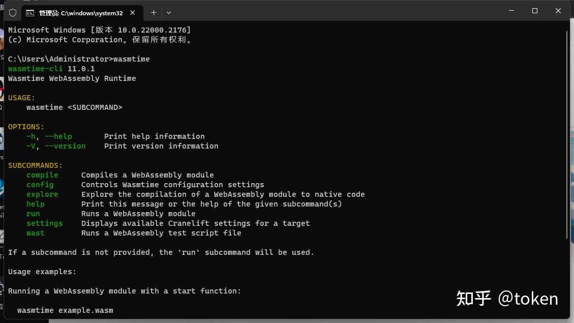
Task: Click the green 'wasmtime-cli' version text
Action: point(36,69)
